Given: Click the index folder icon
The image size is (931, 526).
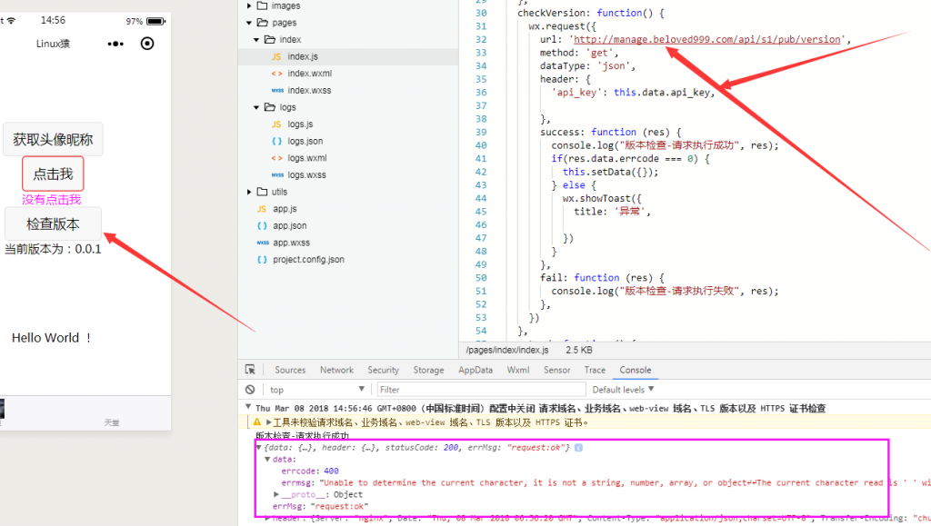Looking at the screenshot, I should [269, 39].
